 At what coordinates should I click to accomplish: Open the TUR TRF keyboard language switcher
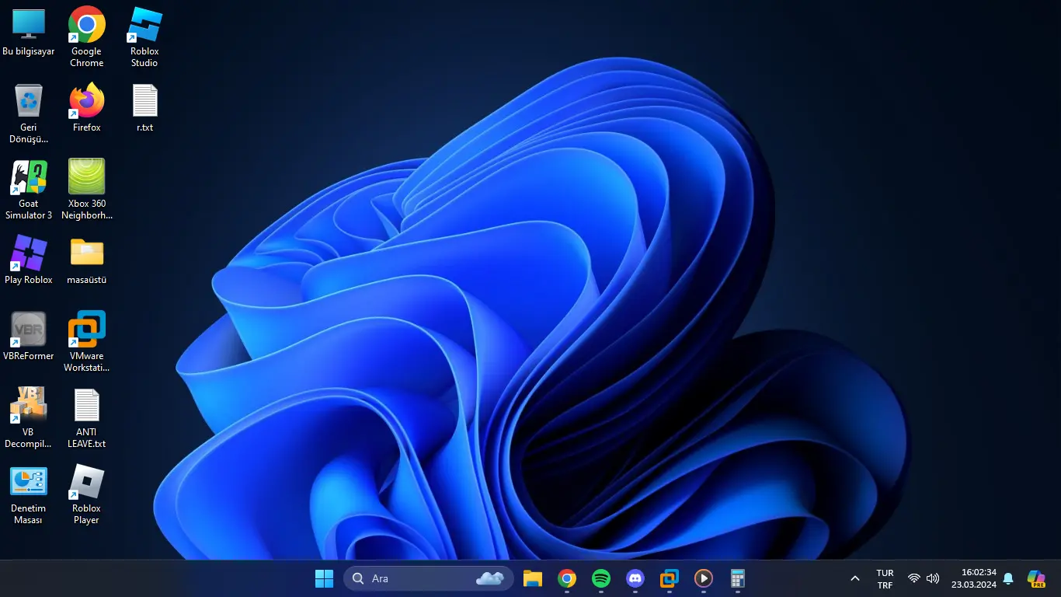pos(885,579)
